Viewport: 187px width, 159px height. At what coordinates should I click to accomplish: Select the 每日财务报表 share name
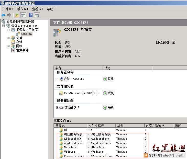(73, 134)
